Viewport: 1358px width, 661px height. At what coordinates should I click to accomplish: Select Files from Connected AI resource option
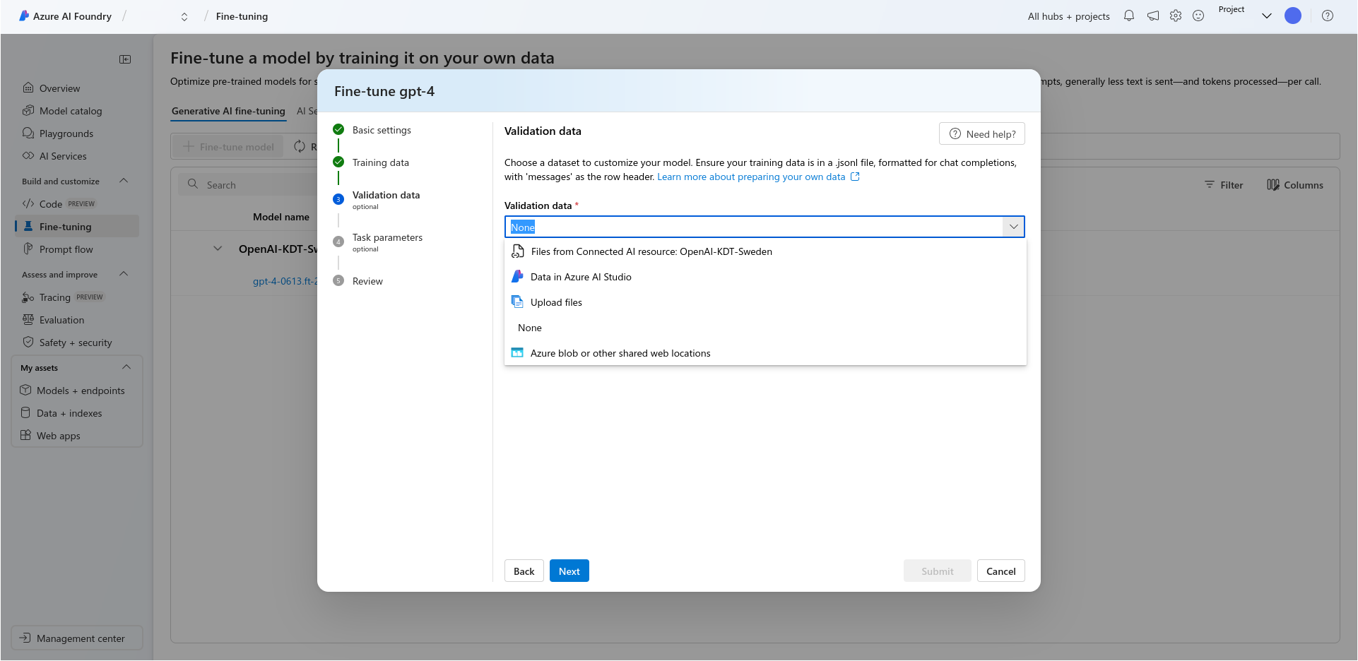pyautogui.click(x=765, y=251)
